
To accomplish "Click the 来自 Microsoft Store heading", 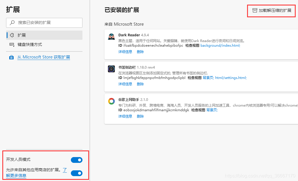I will (124, 24).
